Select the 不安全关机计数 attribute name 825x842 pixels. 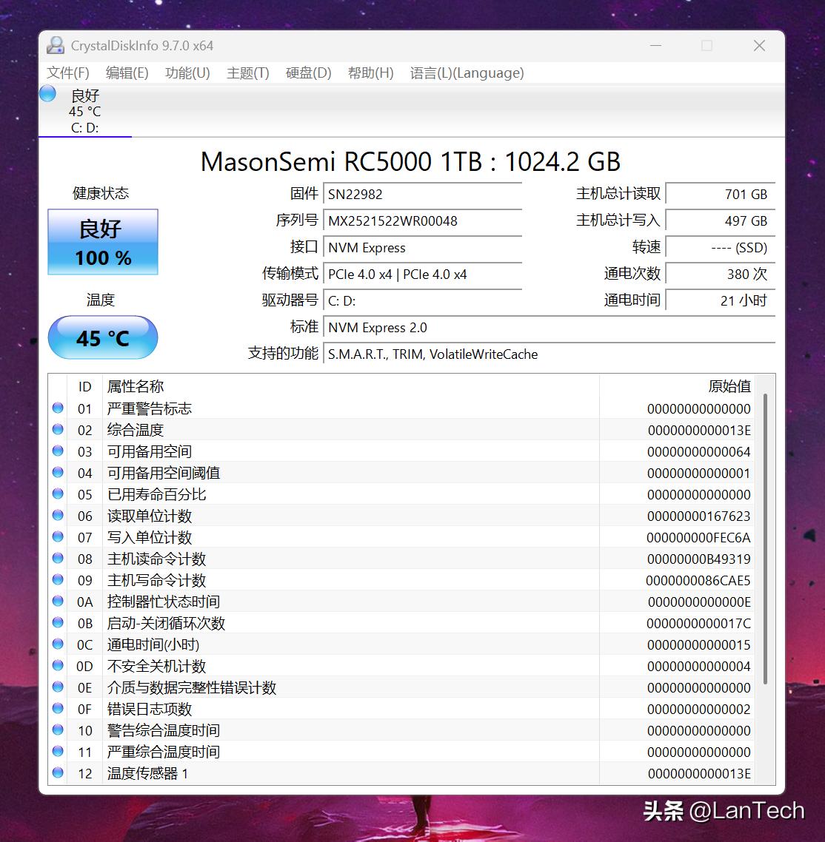point(156,667)
